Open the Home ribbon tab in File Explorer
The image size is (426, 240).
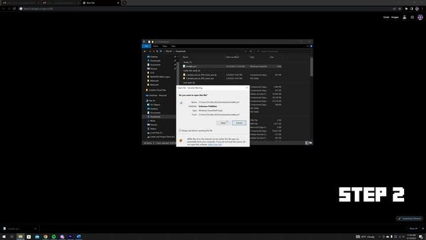pos(155,46)
